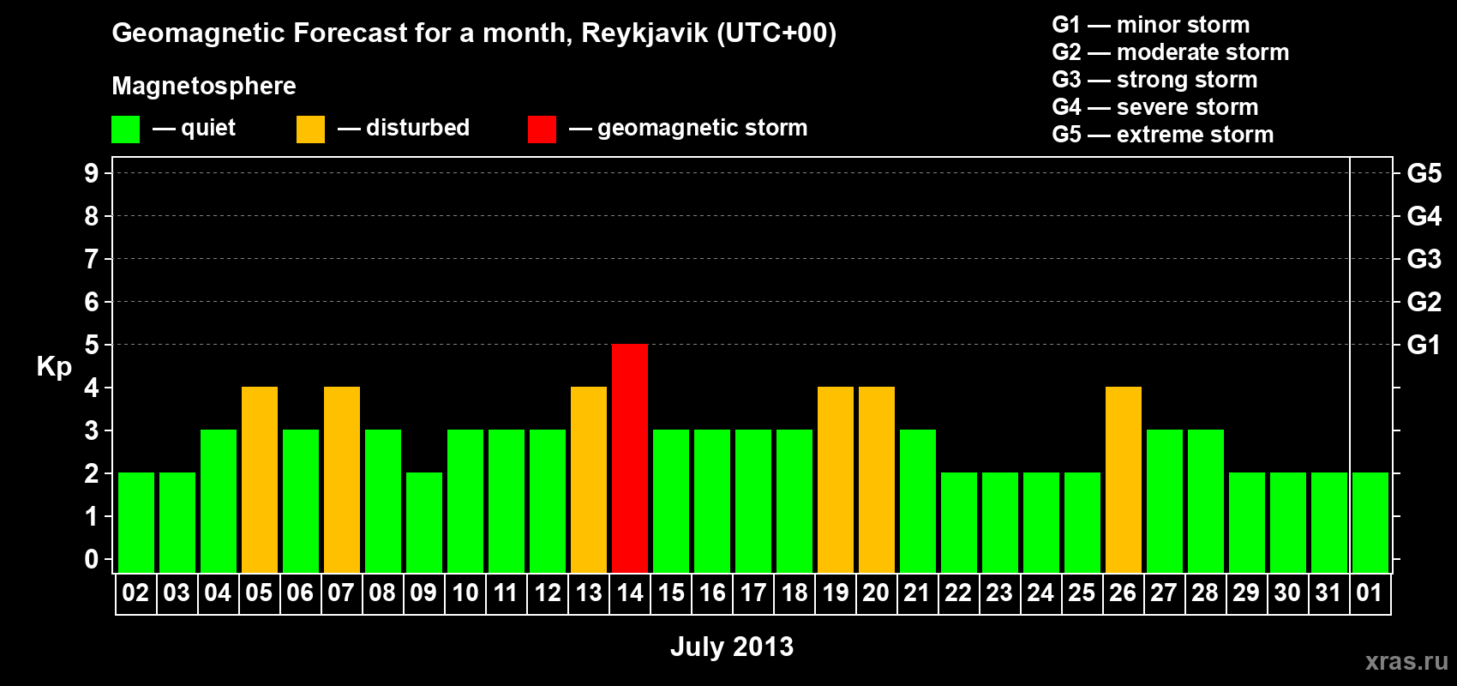Click the 'G5 — extreme storm' legend text
Viewport: 1457px width, 686px height.
click(x=1163, y=135)
